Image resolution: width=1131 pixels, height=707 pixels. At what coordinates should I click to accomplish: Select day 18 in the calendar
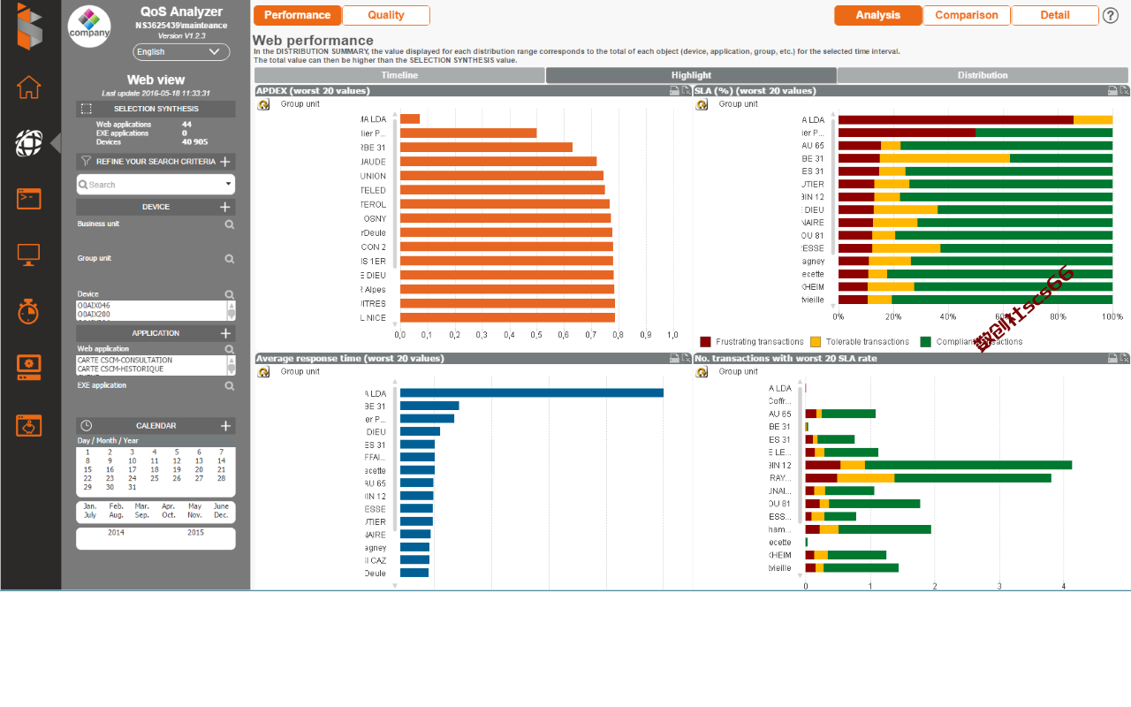(155, 469)
